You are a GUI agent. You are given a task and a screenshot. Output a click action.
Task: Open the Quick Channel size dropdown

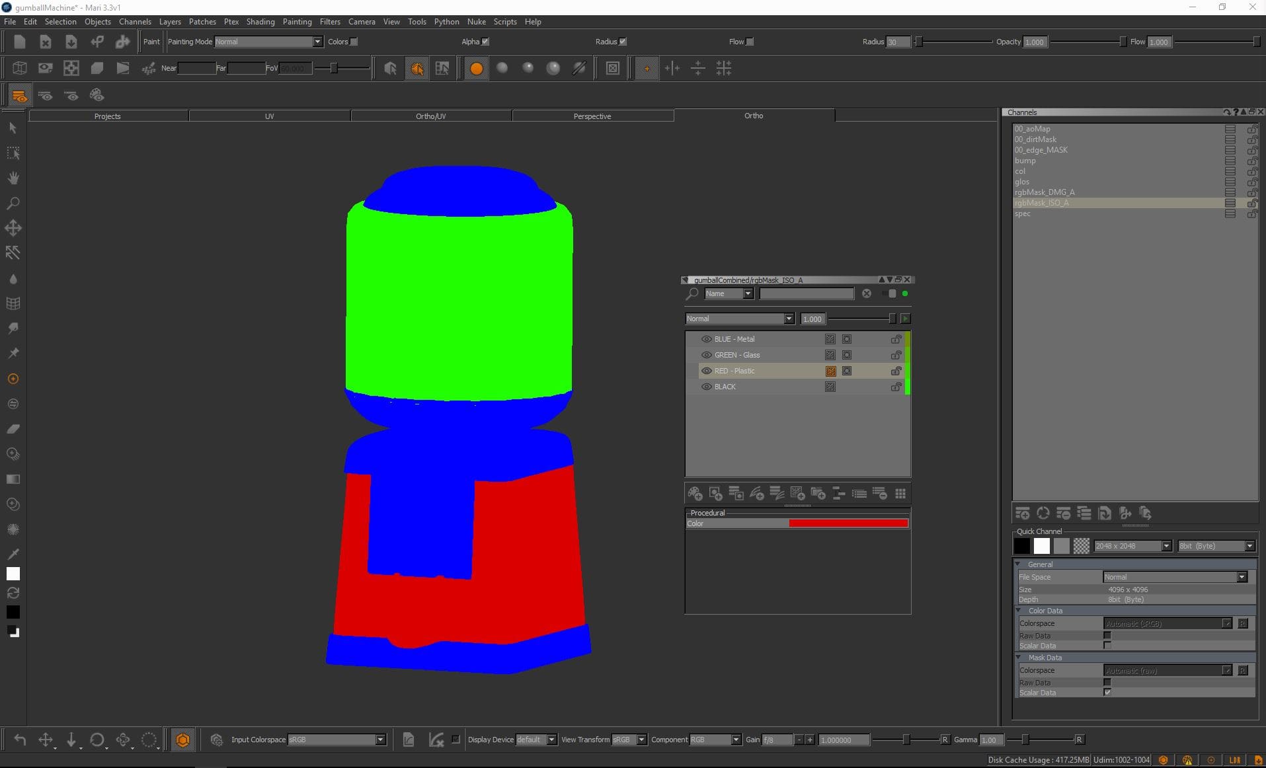coord(1133,546)
